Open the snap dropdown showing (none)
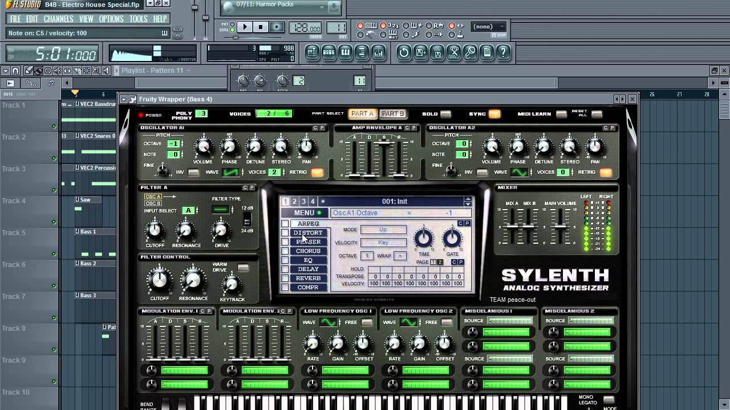The height and width of the screenshot is (410, 730). click(x=489, y=27)
